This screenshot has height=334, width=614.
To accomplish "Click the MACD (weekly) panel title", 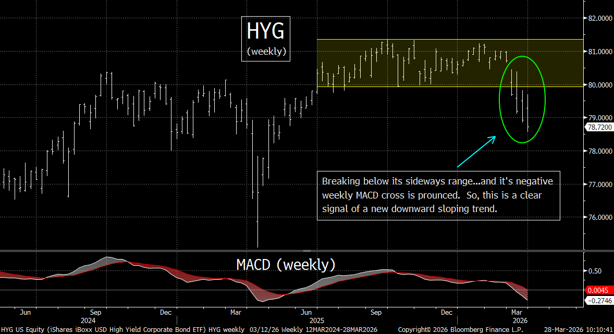I will [x=286, y=265].
